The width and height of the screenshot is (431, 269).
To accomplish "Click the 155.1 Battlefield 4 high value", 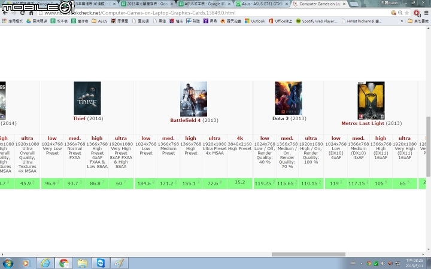I will tap(190, 184).
